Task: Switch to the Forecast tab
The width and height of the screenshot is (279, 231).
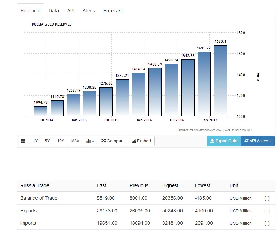Action: pos(113,11)
